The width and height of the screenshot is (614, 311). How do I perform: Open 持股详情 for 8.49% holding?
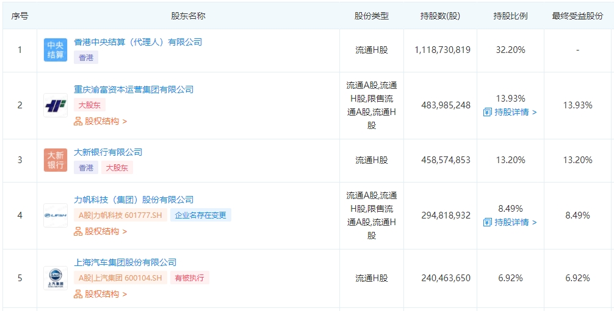510,222
